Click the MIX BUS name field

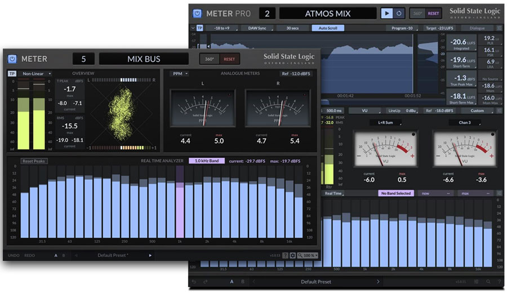coord(144,59)
